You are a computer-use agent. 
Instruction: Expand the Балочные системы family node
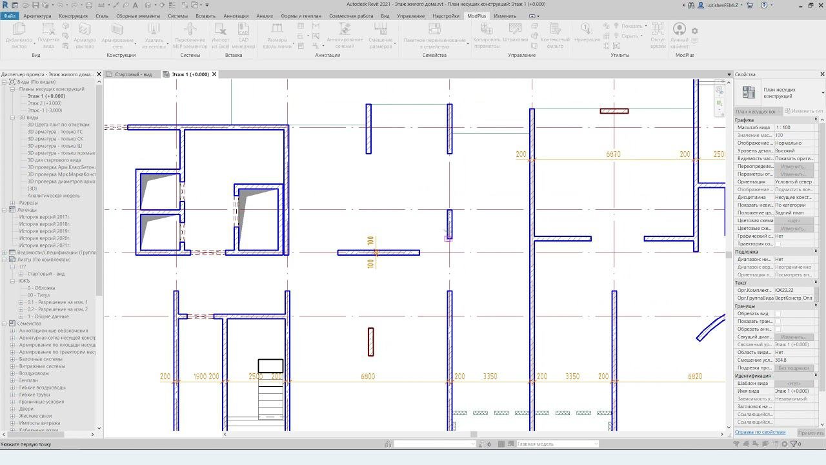(x=12, y=359)
